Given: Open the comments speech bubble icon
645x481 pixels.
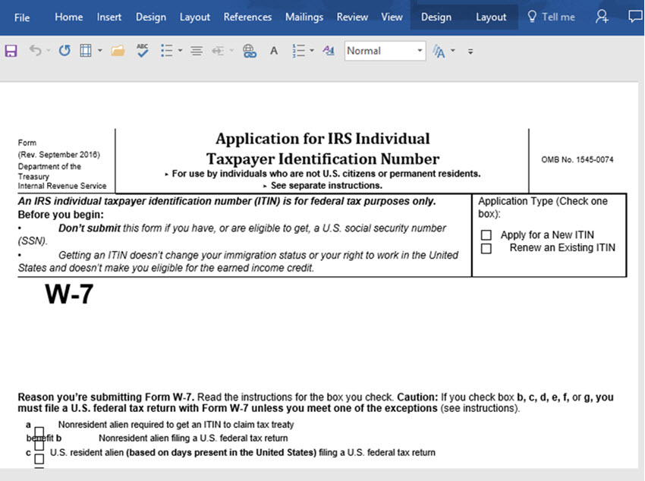Looking at the screenshot, I should 635,17.
